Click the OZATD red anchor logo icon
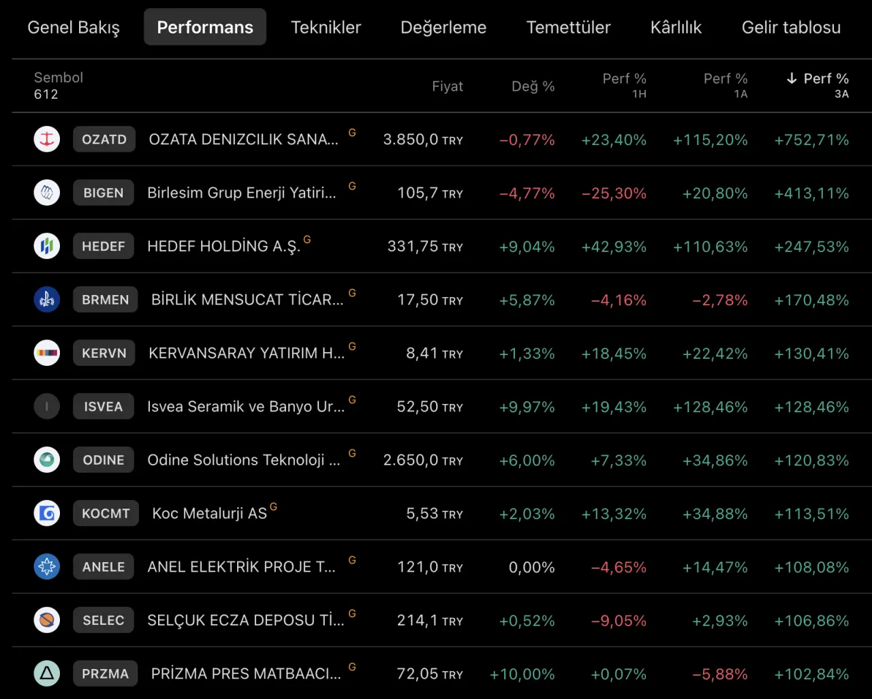This screenshot has width=872, height=699. (x=47, y=139)
